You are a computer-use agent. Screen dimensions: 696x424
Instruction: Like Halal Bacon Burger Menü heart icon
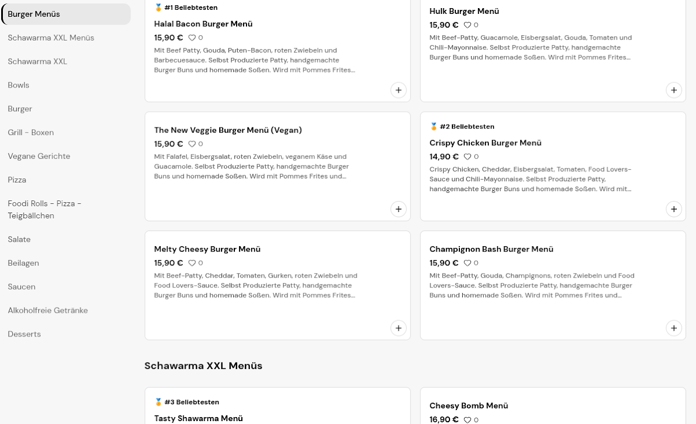coord(192,38)
